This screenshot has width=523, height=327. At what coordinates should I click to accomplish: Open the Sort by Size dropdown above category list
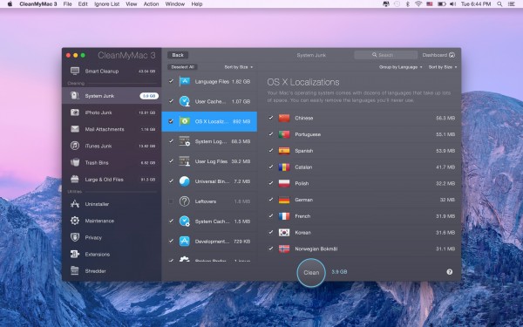click(x=239, y=67)
